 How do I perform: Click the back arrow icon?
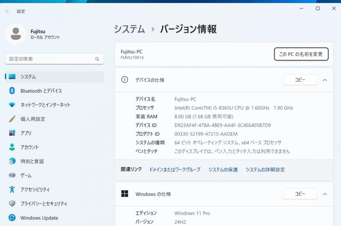coord(8,11)
